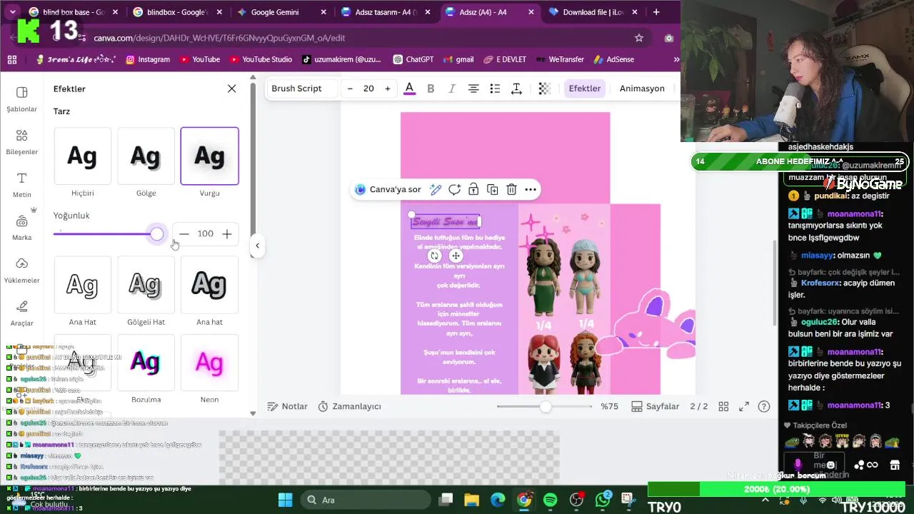Click the Efektler toolbar button
This screenshot has width=914, height=514.
pos(584,89)
